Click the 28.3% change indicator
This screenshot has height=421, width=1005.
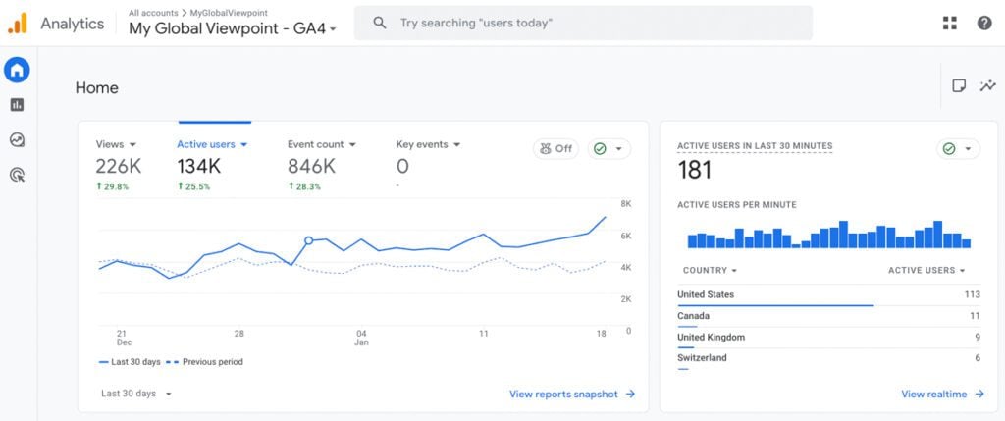tap(304, 187)
